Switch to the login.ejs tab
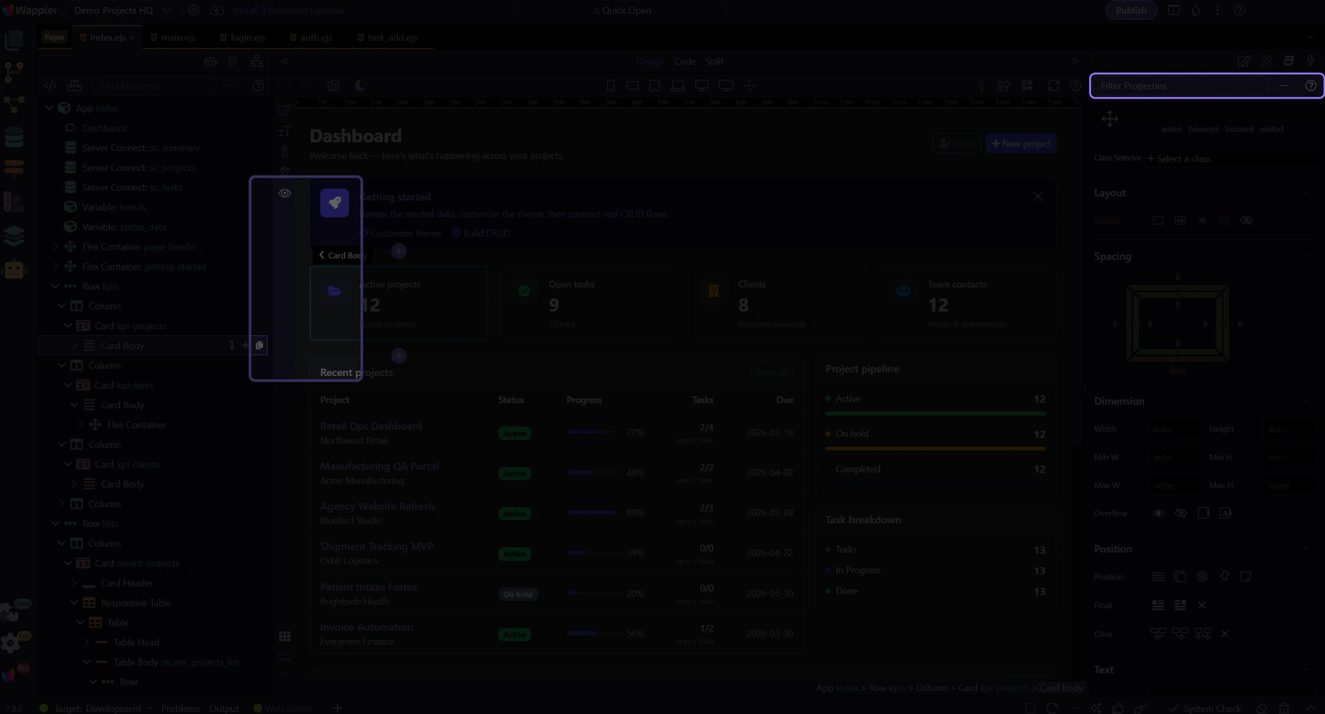Screen dimensions: 1325x714 (x=247, y=37)
